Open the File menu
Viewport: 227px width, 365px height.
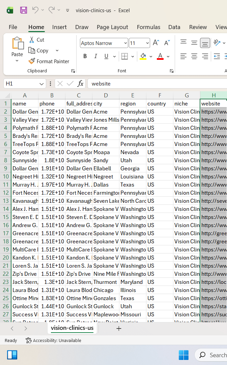[13, 27]
